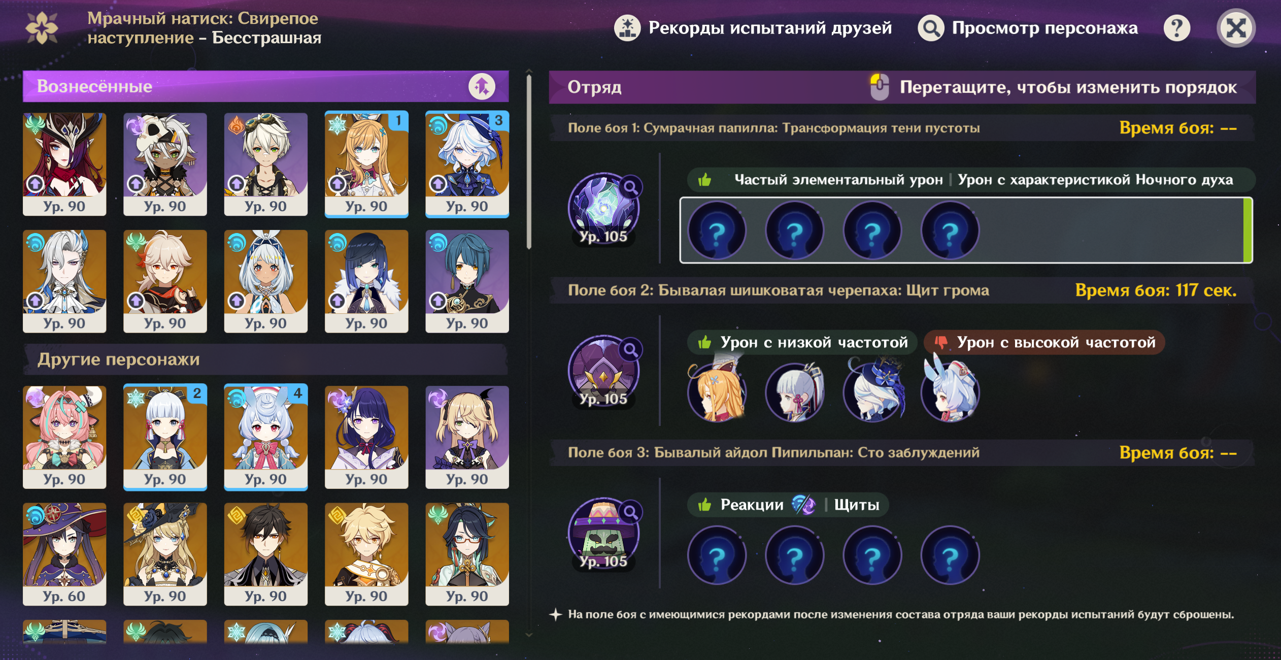Open Просмотр персонажа

[x=1028, y=28]
